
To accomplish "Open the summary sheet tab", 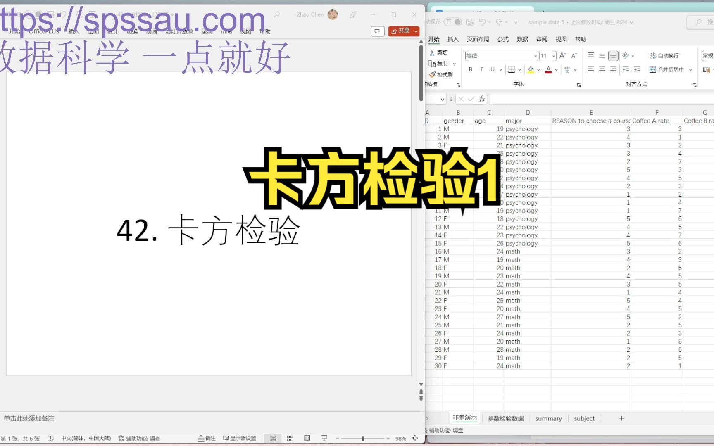I will [549, 418].
